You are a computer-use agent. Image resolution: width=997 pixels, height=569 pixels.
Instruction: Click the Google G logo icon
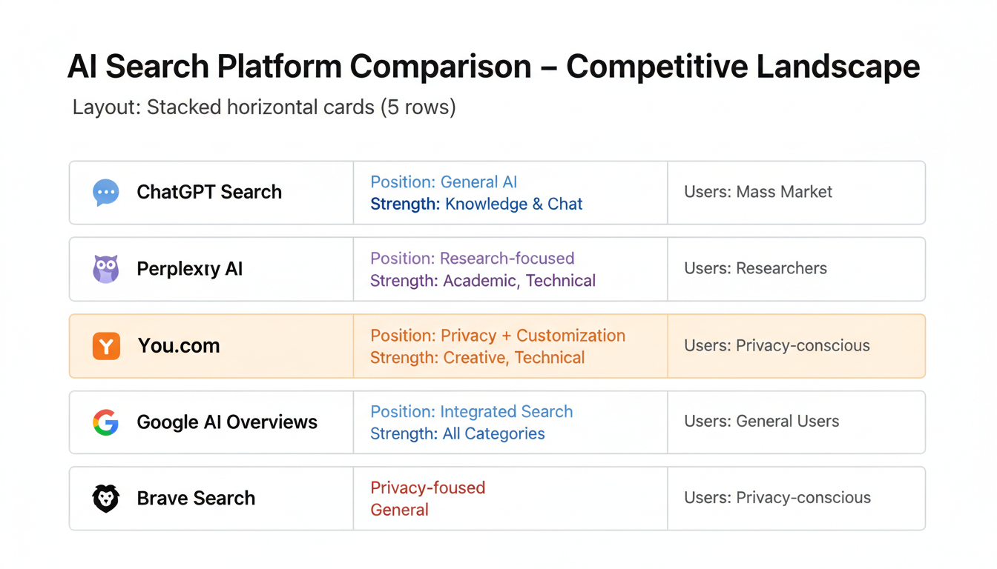click(x=105, y=422)
